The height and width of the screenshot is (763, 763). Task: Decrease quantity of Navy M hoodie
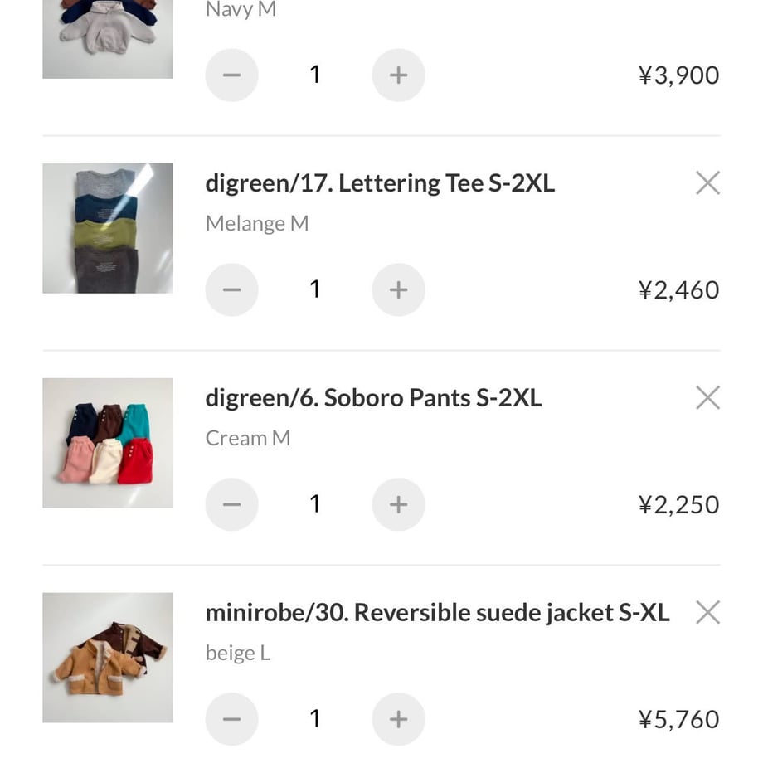click(231, 75)
